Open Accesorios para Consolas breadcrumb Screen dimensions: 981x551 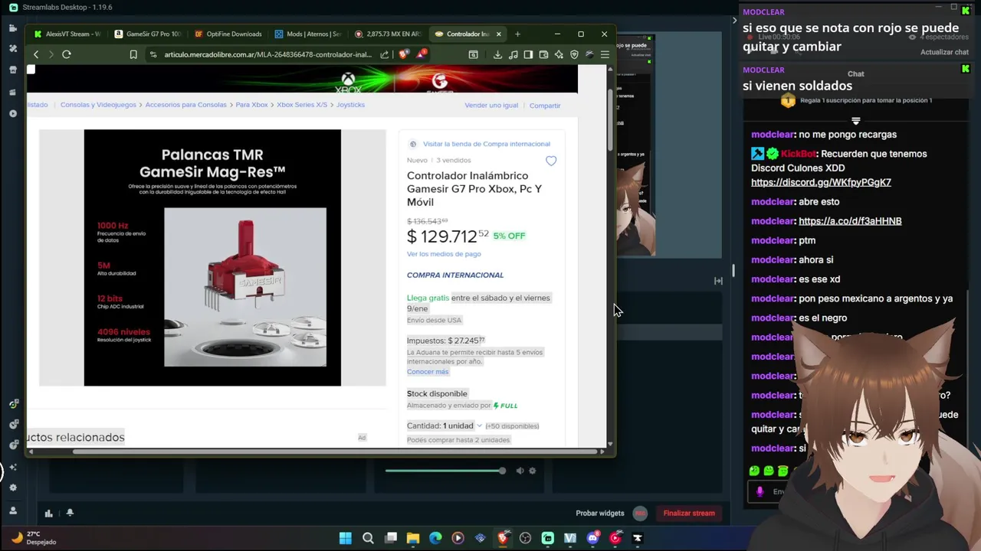(x=186, y=105)
